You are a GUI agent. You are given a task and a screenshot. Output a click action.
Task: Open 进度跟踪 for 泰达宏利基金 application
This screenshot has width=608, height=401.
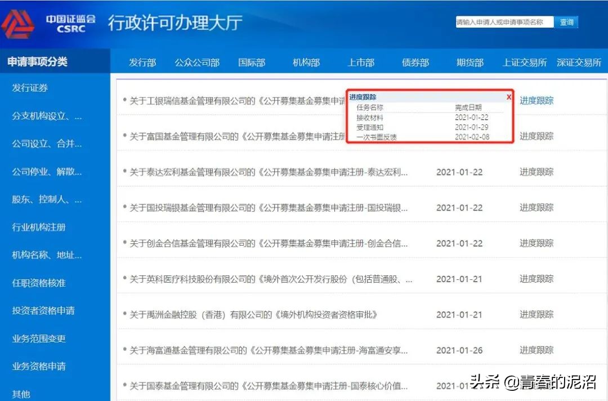[535, 172]
